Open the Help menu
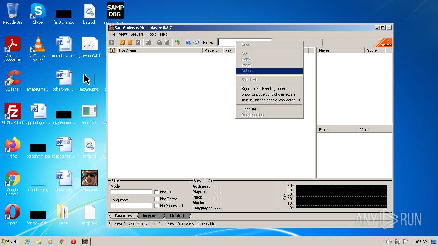Image resolution: width=438 pixels, height=246 pixels. pyautogui.click(x=164, y=34)
